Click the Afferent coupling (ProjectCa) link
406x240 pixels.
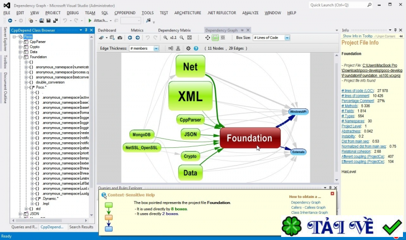(x=363, y=156)
